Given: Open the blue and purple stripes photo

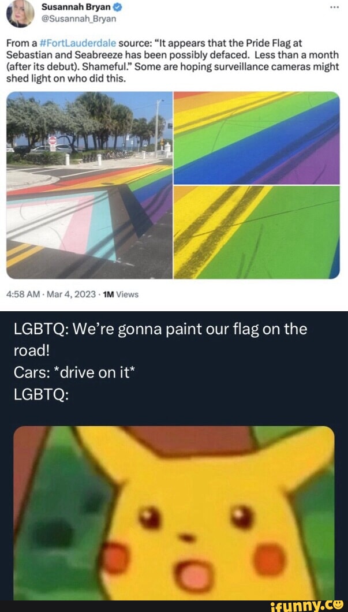Looking at the screenshot, I should pyautogui.click(x=257, y=138).
